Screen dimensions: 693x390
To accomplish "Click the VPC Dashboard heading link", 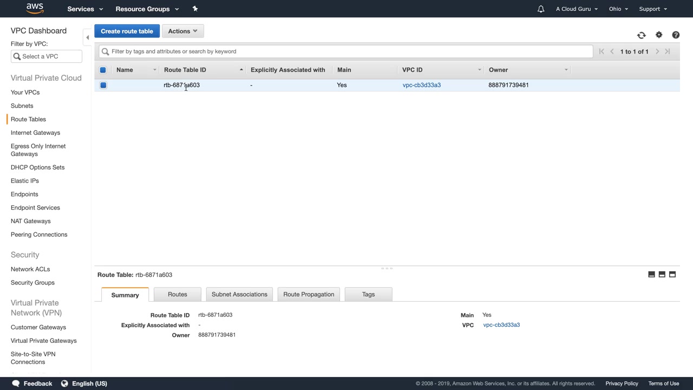I will pos(38,31).
